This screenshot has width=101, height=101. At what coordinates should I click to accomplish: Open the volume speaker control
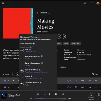click(x=98, y=94)
